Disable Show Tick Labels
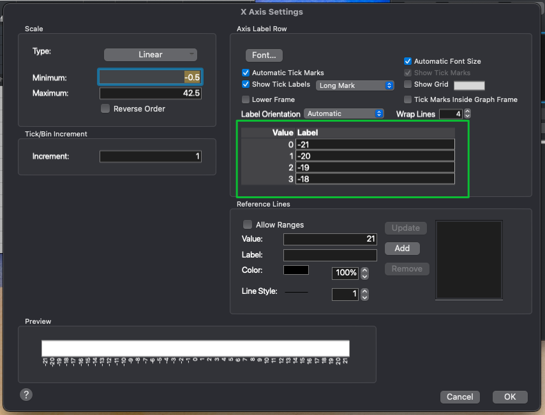The width and height of the screenshot is (545, 415). 246,84
